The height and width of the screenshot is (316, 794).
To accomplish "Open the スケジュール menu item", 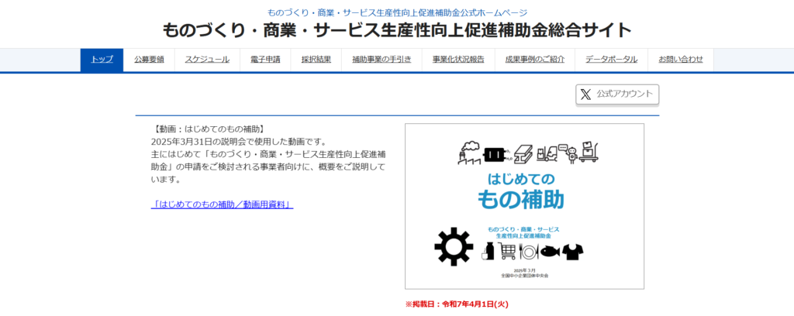I will (207, 60).
